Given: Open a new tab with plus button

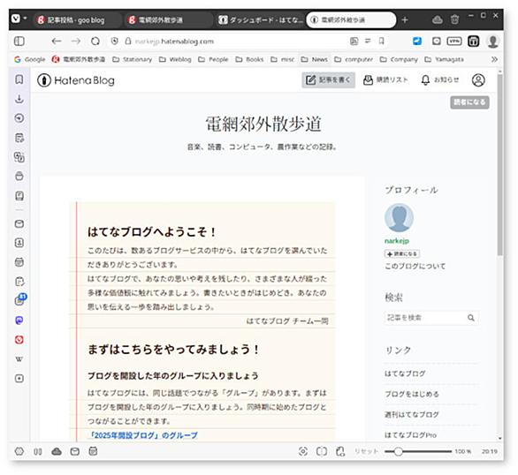Looking at the screenshot, I should [x=405, y=20].
